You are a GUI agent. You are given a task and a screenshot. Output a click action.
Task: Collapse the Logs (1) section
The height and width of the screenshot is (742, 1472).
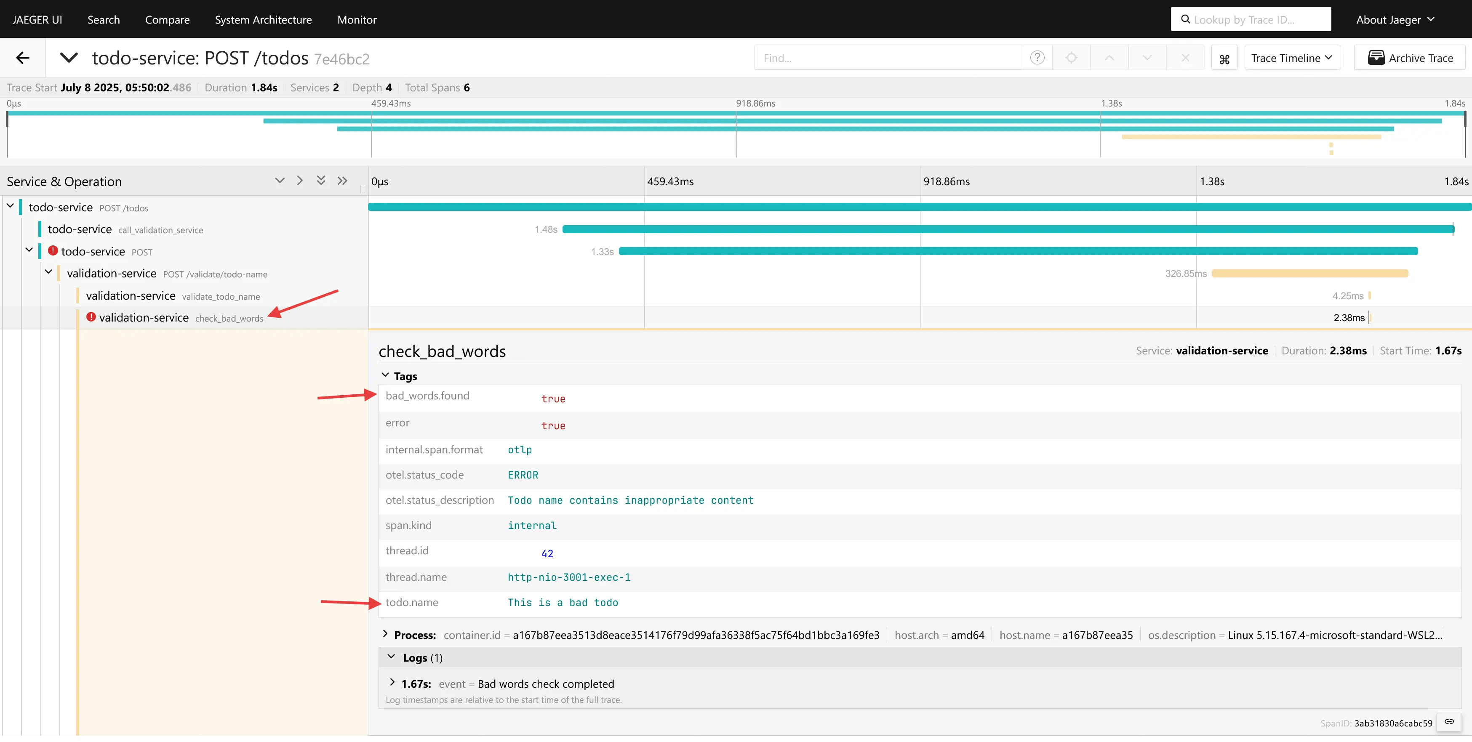pyautogui.click(x=416, y=657)
